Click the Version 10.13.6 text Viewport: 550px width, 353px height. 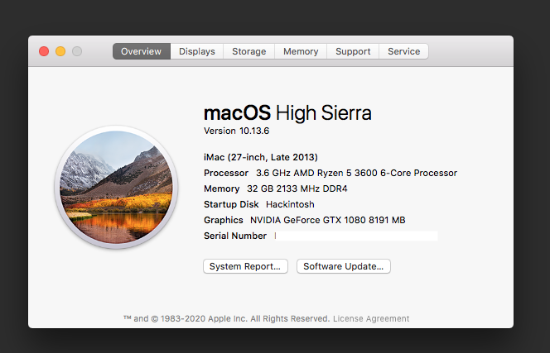[x=236, y=131]
